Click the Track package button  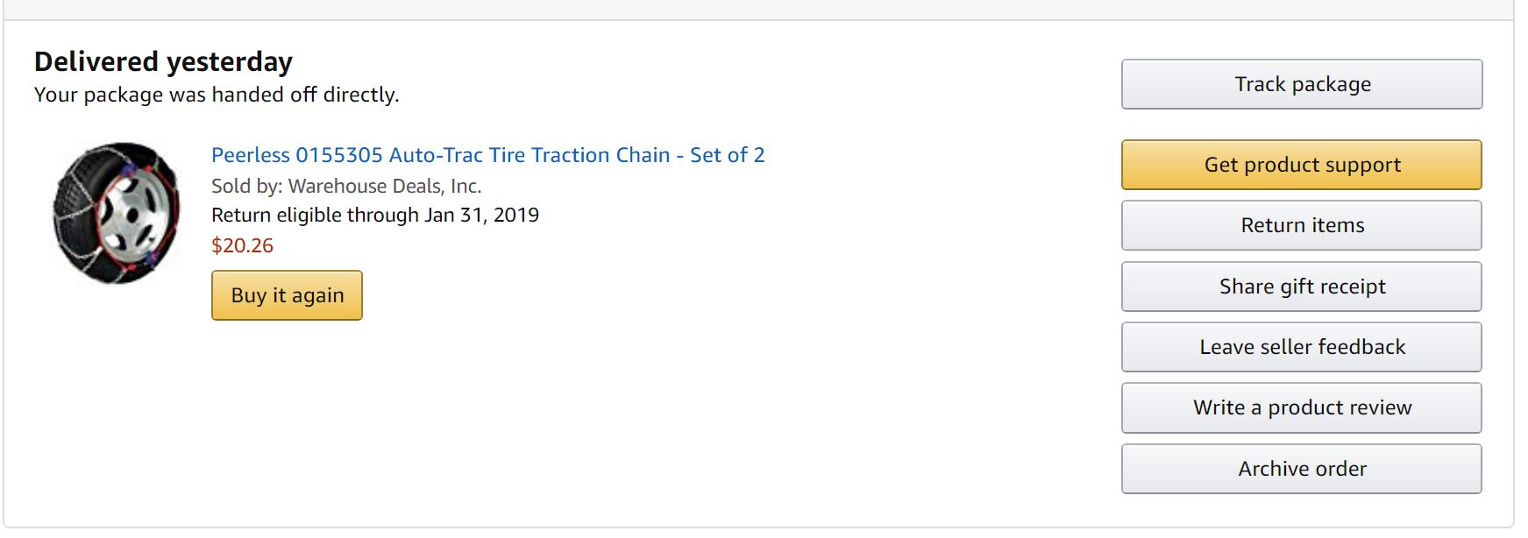click(x=1302, y=84)
